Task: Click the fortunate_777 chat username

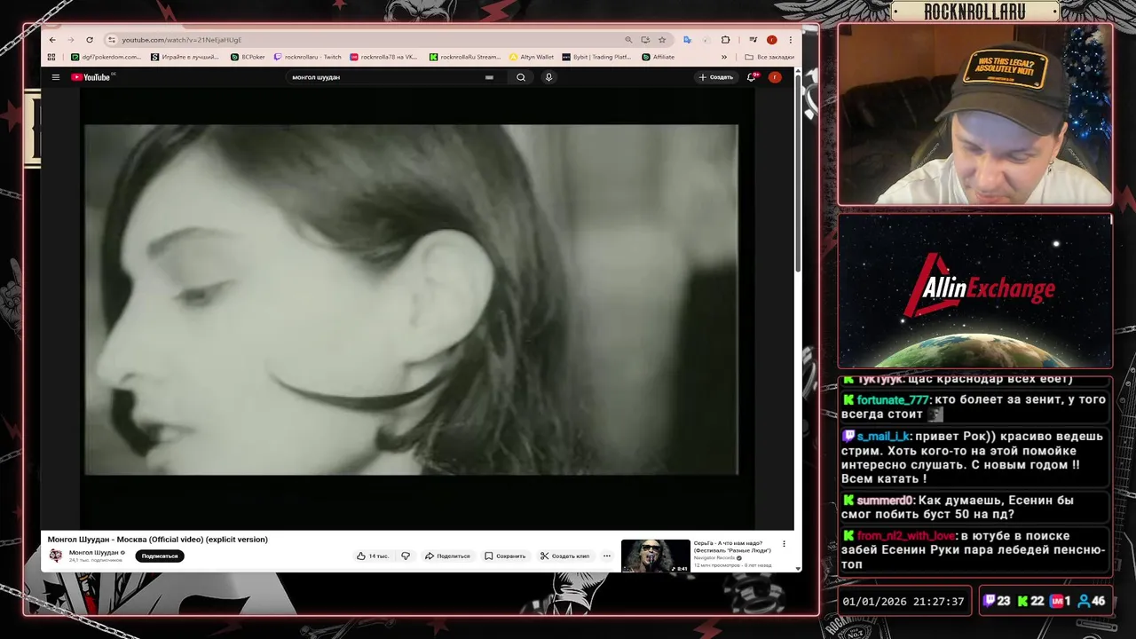Action: (894, 400)
